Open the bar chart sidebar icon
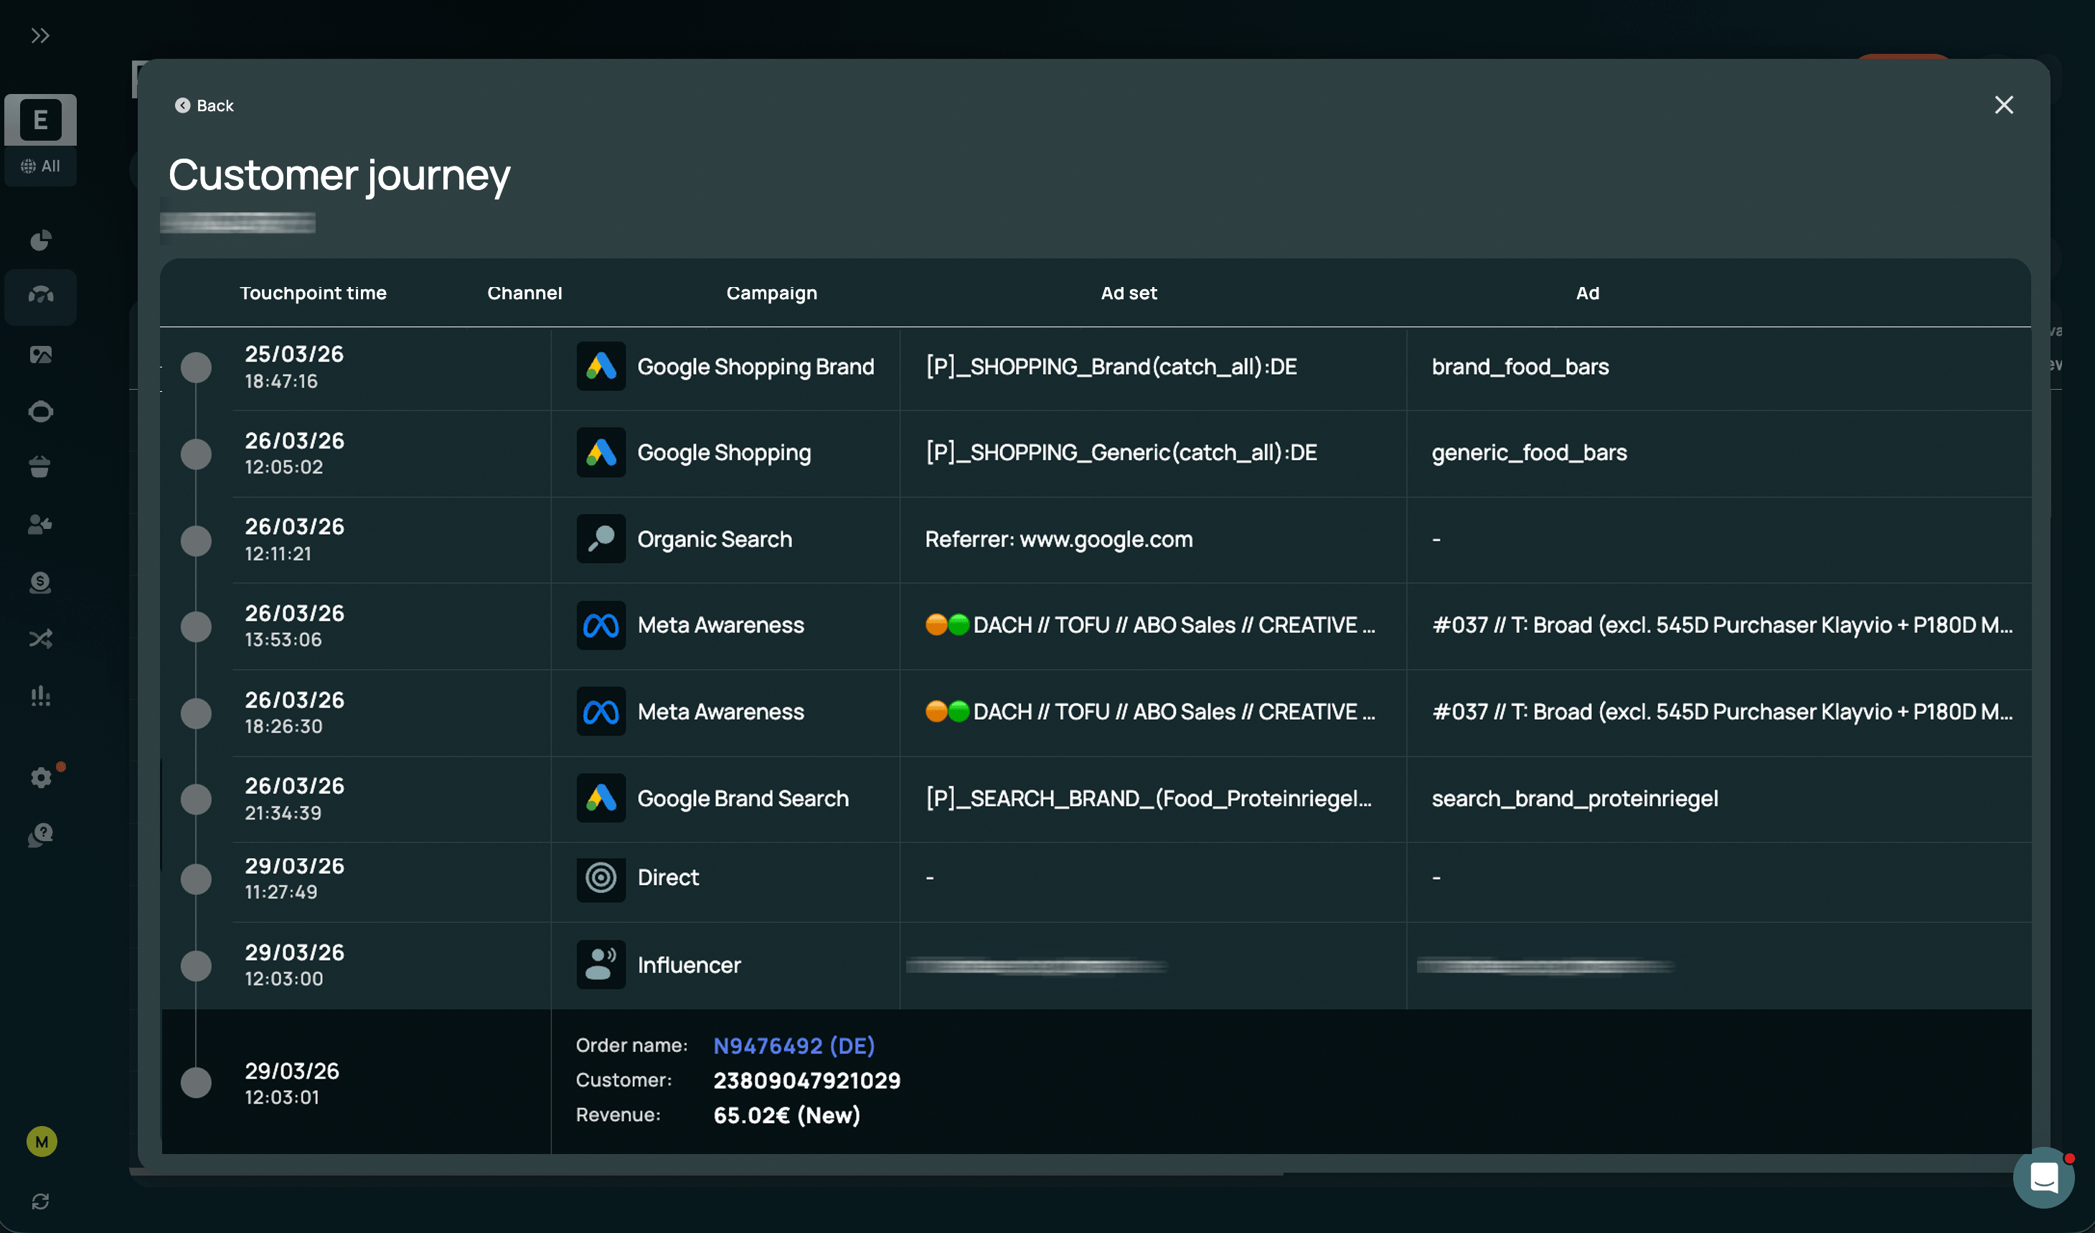The height and width of the screenshot is (1233, 2095). (40, 696)
